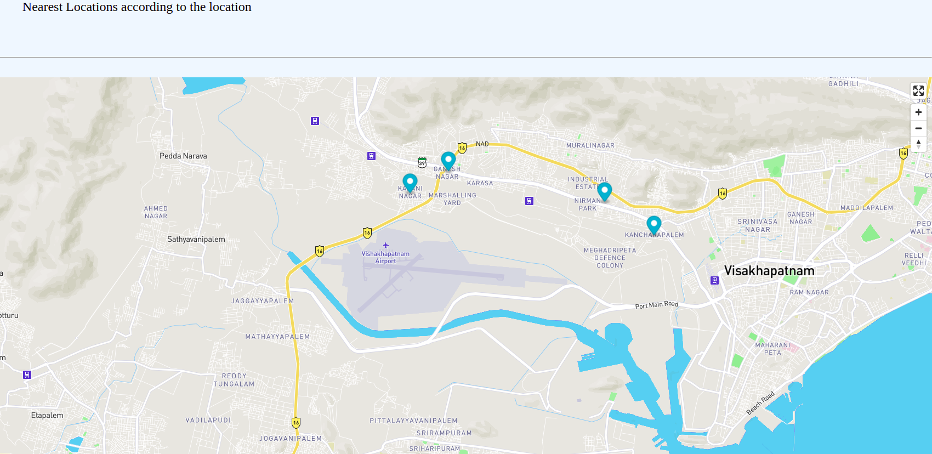Click the railway station icon below Karasa

pyautogui.click(x=529, y=201)
